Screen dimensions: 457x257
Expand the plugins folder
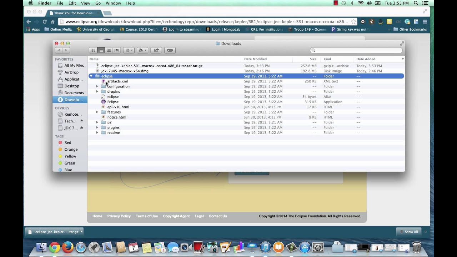97,127
